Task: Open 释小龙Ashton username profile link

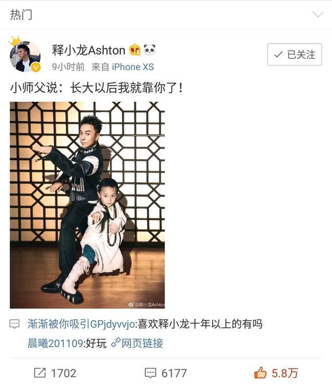Action: click(89, 50)
